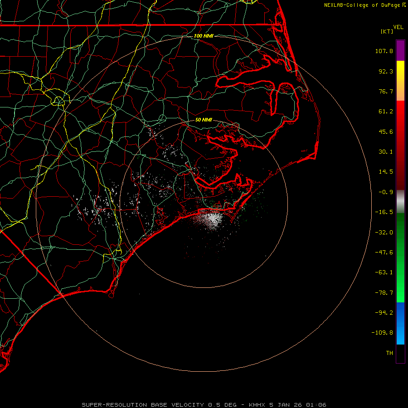This screenshot has height=408, width=408.
Task: Click the [KT] units label
Action: tap(387, 31)
